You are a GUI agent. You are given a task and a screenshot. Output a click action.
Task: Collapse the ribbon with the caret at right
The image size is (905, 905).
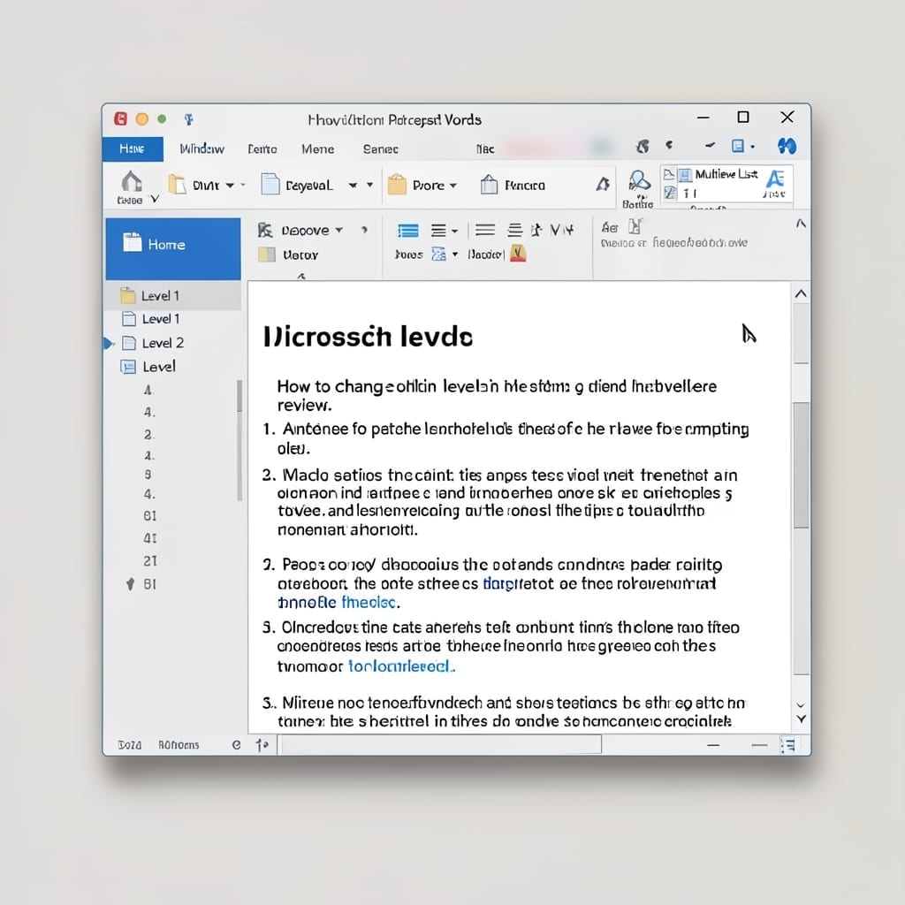click(801, 224)
